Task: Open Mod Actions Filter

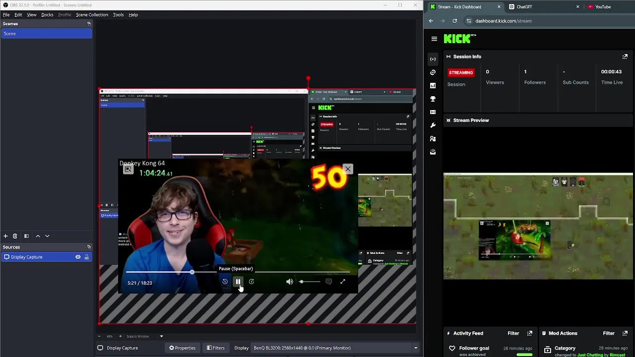Action: (x=608, y=333)
